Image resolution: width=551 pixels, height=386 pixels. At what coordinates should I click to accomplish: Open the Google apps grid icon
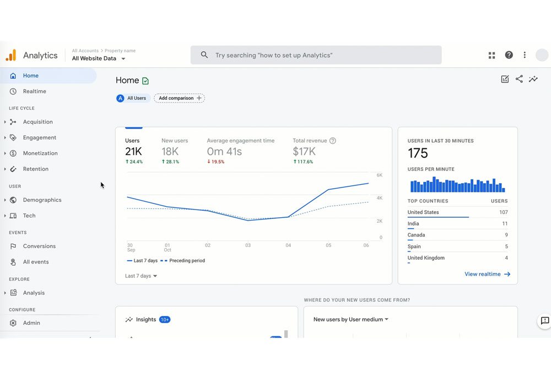[x=491, y=55]
